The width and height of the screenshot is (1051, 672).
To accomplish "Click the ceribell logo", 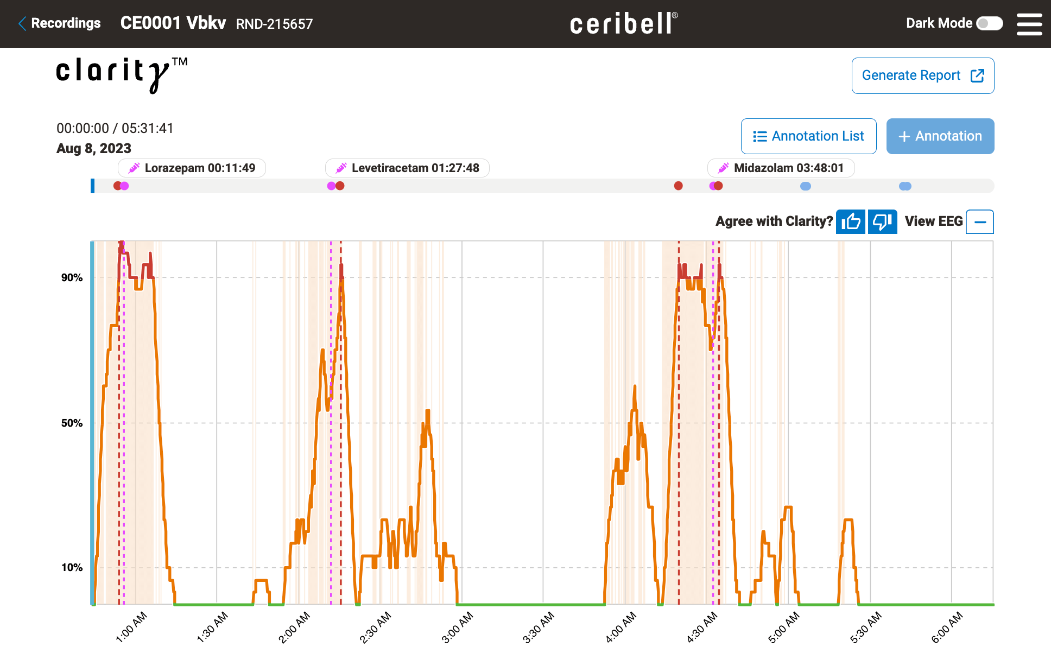I will 624,23.
